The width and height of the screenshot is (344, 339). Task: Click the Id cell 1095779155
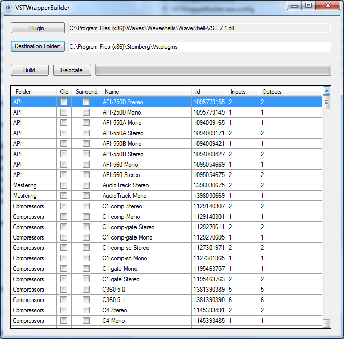(x=210, y=102)
